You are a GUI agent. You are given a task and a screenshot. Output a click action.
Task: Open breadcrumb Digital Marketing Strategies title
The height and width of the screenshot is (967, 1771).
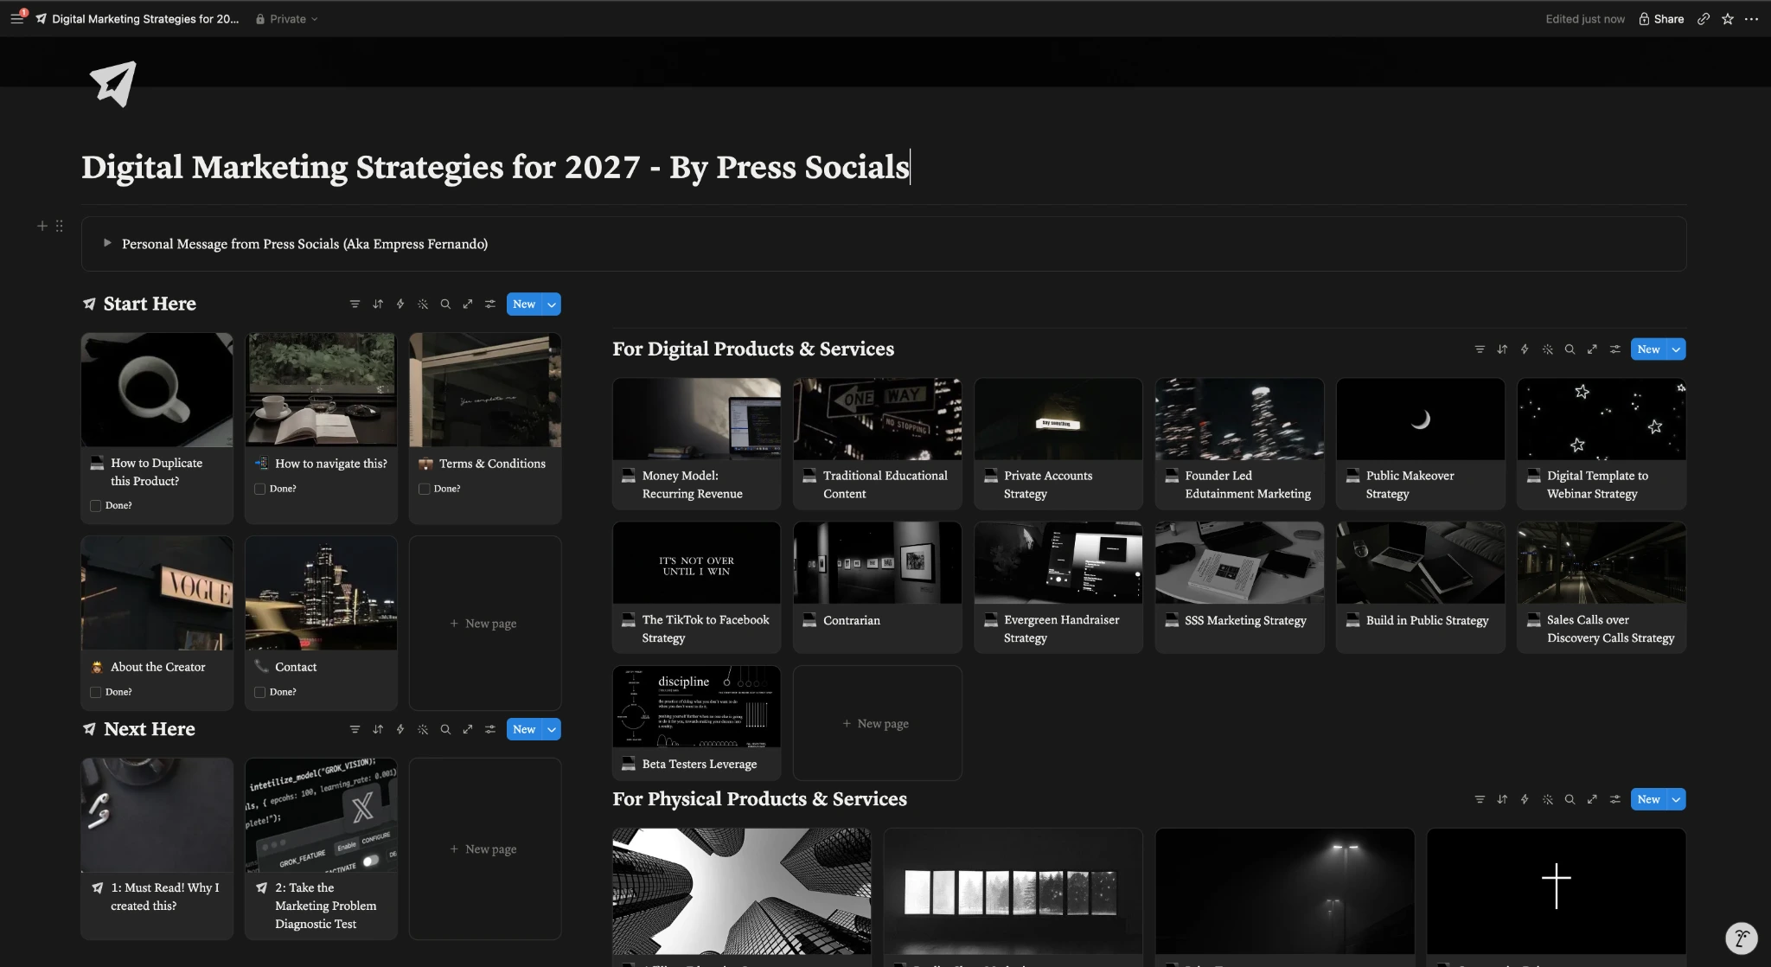138,18
